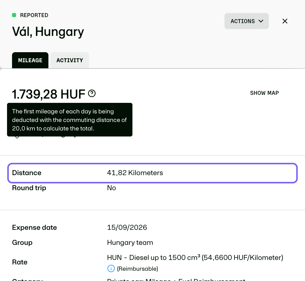Click the help icon beside 1.739,28 HUF
This screenshot has height=281, width=305.
(92, 94)
